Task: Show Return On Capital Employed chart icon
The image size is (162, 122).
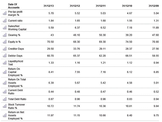Action: pos(4,72)
